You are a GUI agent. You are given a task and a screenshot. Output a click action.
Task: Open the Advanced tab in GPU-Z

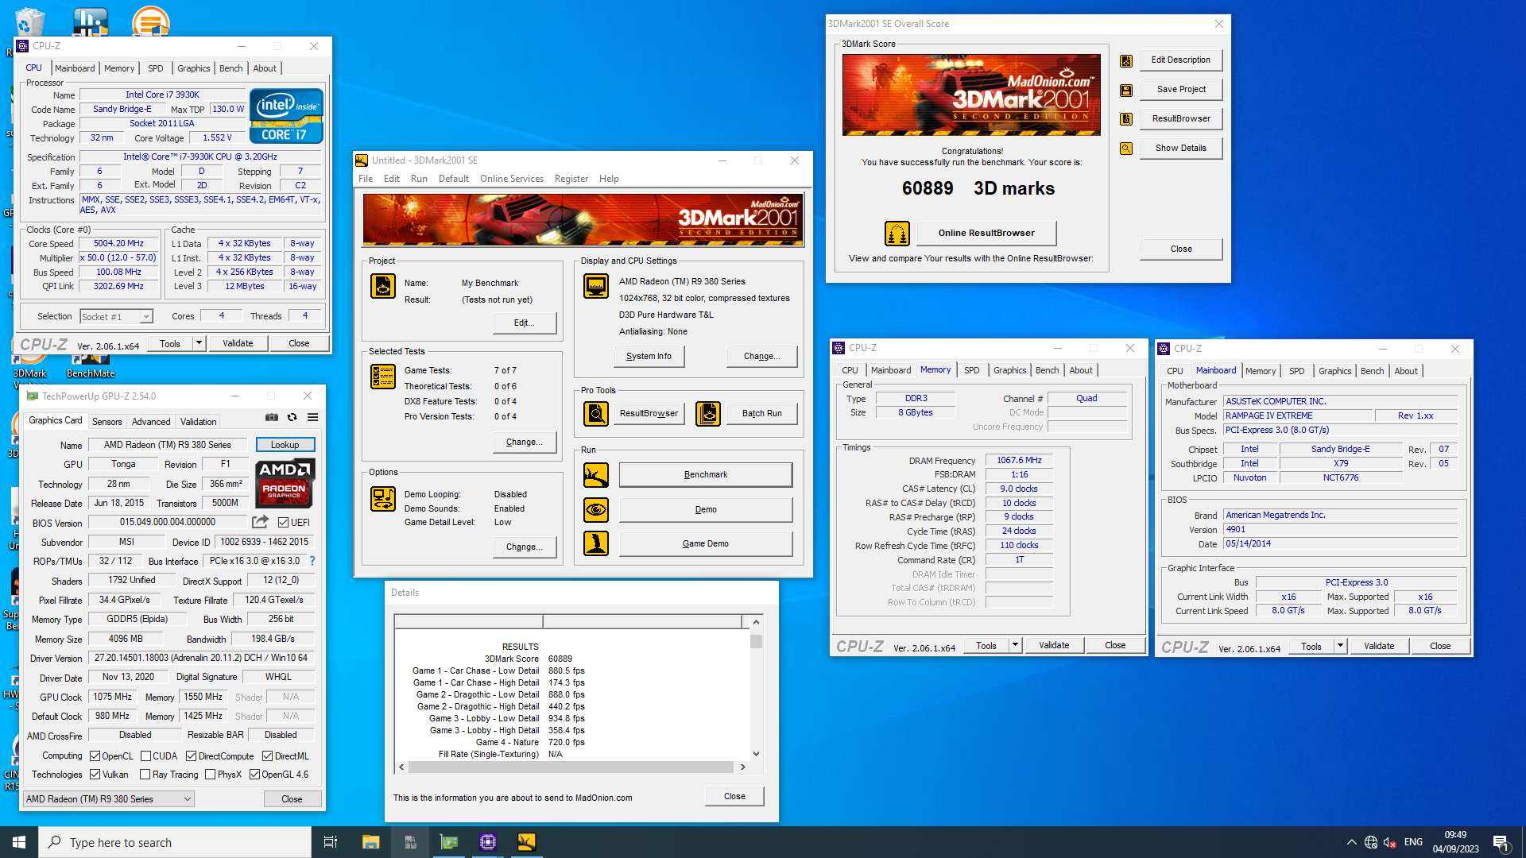tap(151, 422)
